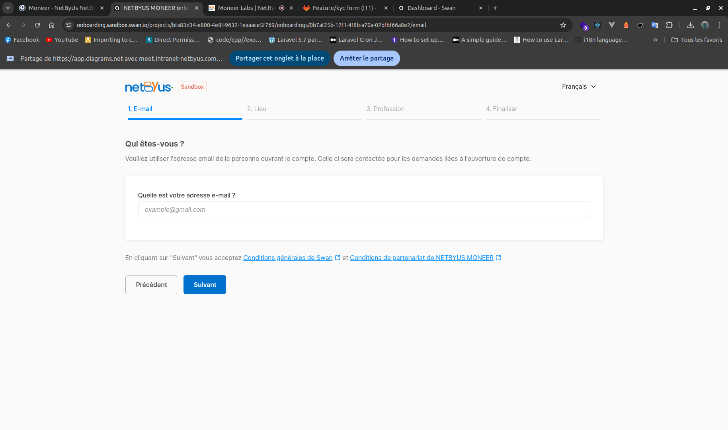728x430 pixels.
Task: Click the Précédent button
Action: tap(151, 285)
